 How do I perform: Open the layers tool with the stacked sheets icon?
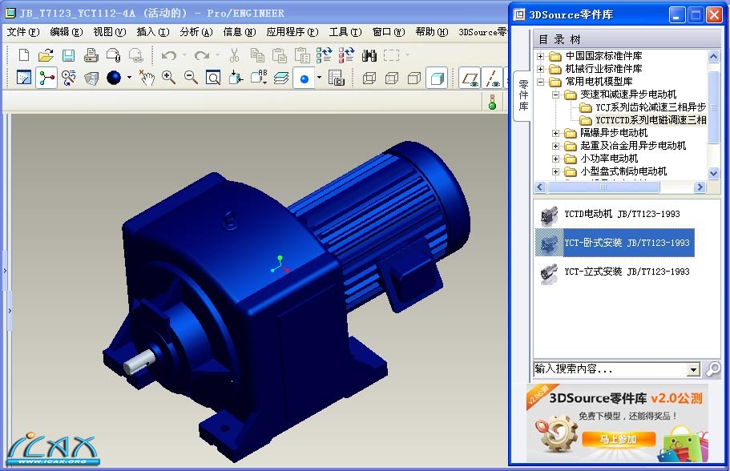tap(280, 77)
